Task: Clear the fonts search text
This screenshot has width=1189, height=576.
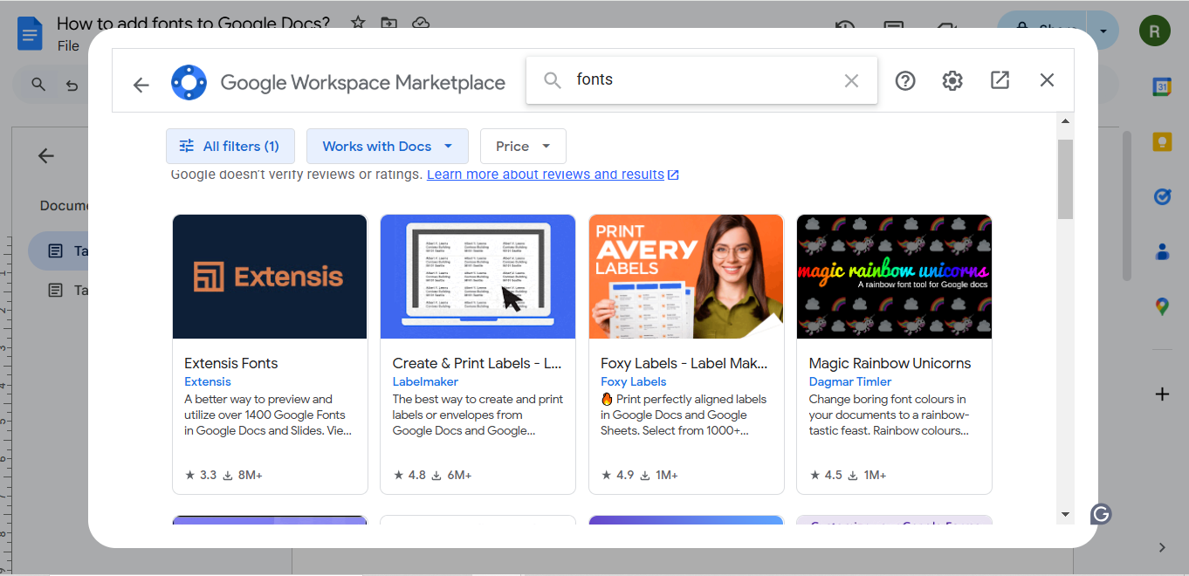Action: point(851,80)
